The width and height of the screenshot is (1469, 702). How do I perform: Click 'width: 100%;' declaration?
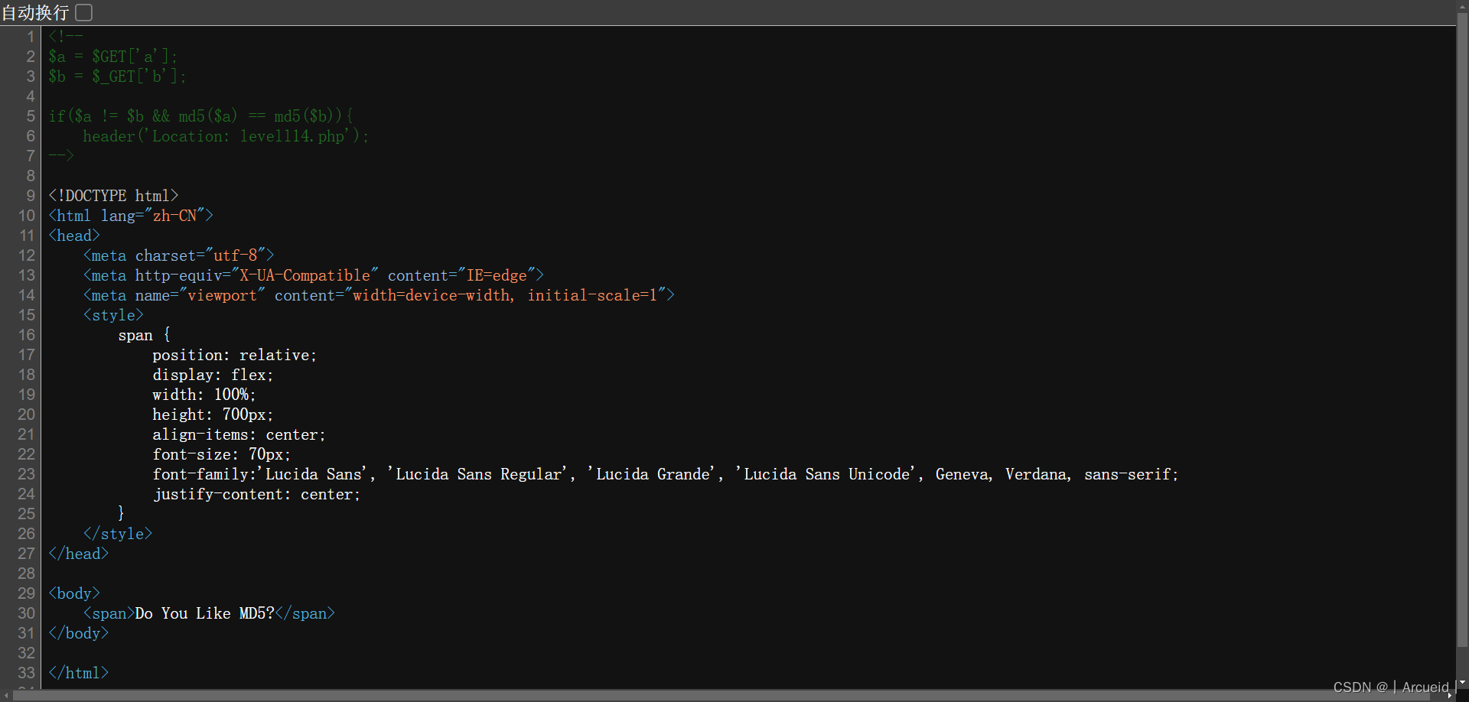click(x=204, y=395)
